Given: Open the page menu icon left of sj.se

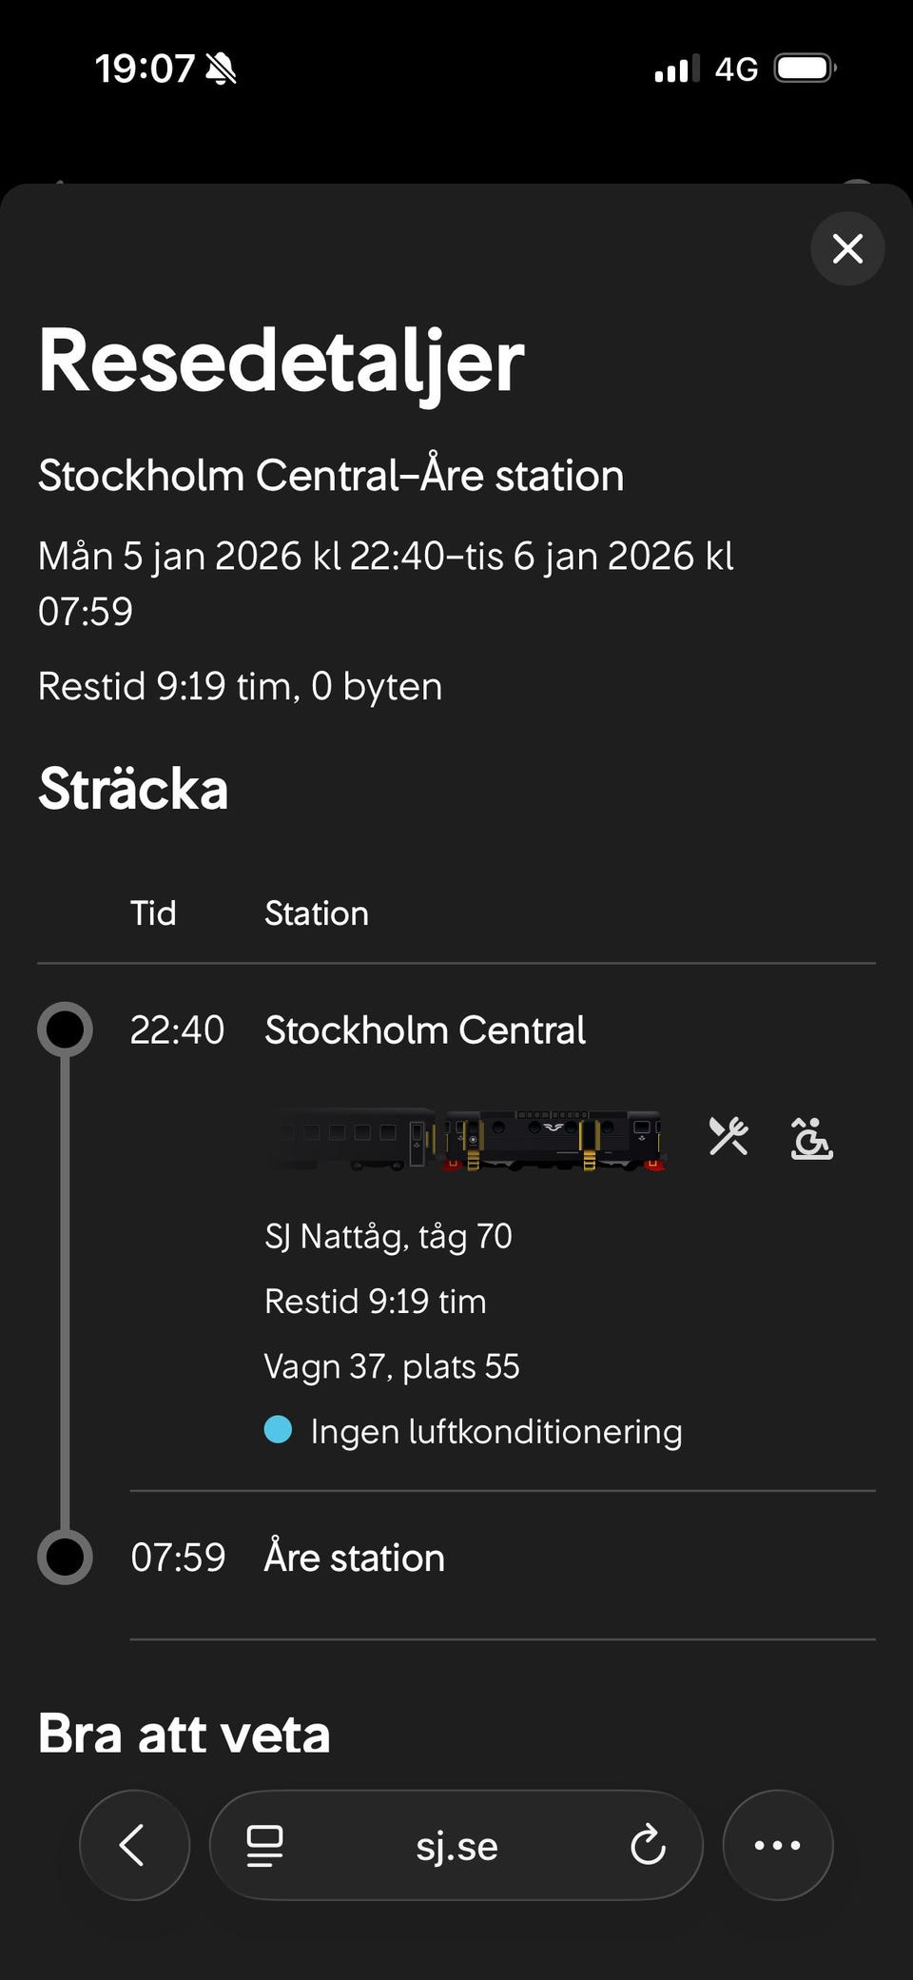Looking at the screenshot, I should [x=264, y=1846].
